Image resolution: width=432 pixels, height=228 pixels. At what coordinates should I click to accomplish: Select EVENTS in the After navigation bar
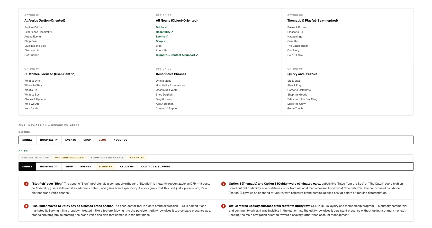(x=86, y=167)
